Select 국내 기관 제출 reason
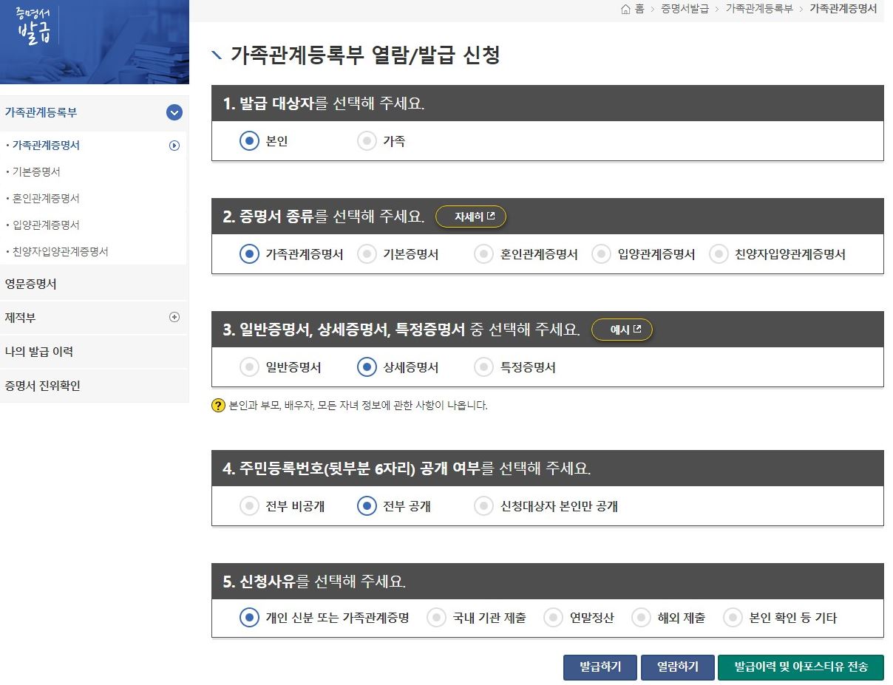Screen dimensions: 893x685 436,618
